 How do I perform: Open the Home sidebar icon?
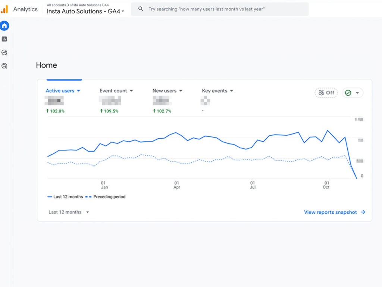4,25
